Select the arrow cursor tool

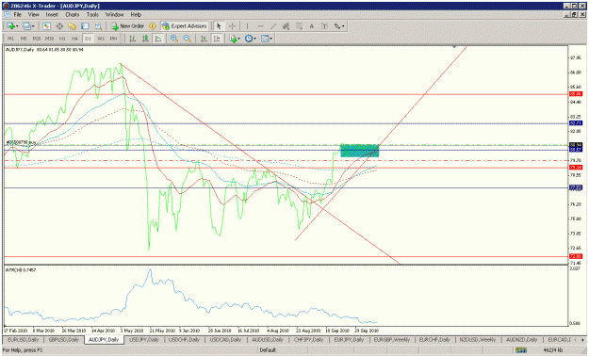219,26
